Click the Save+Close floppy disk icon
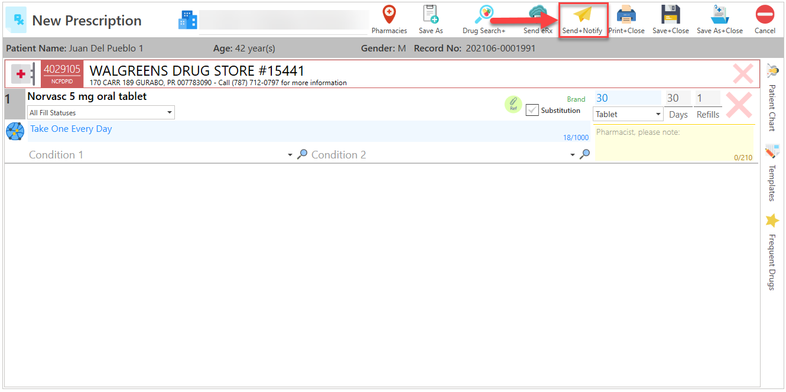Viewport: 786px width, 392px height. [x=670, y=14]
